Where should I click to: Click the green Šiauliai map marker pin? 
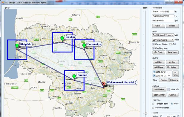(62, 39)
